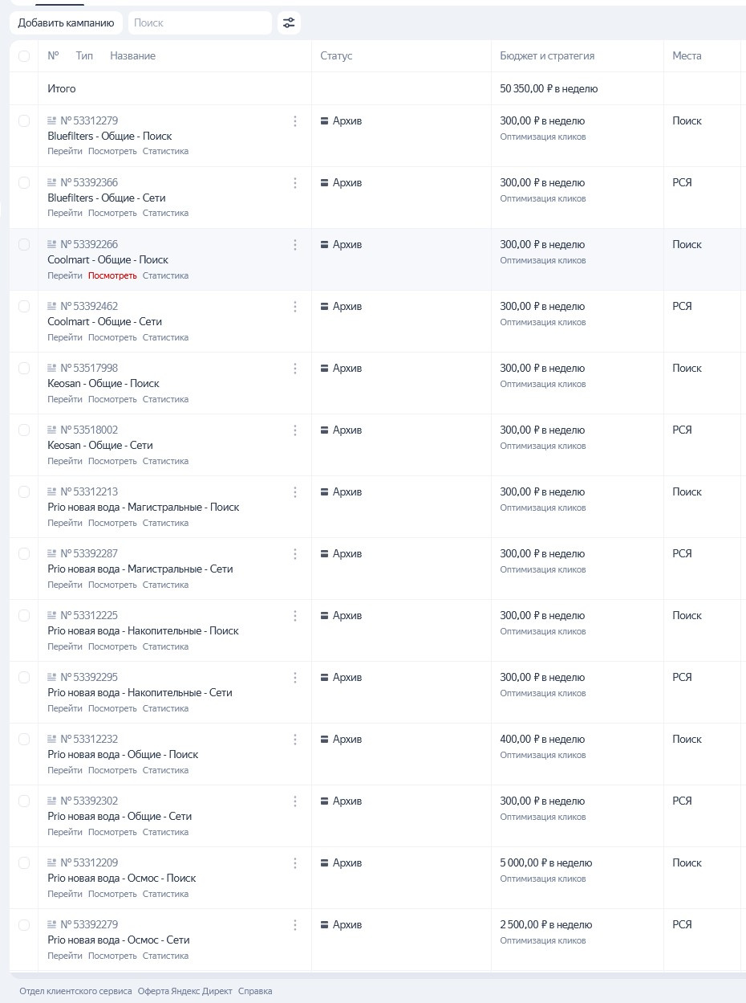Open three-dot menu for Prio Общие - Сети

pos(295,801)
